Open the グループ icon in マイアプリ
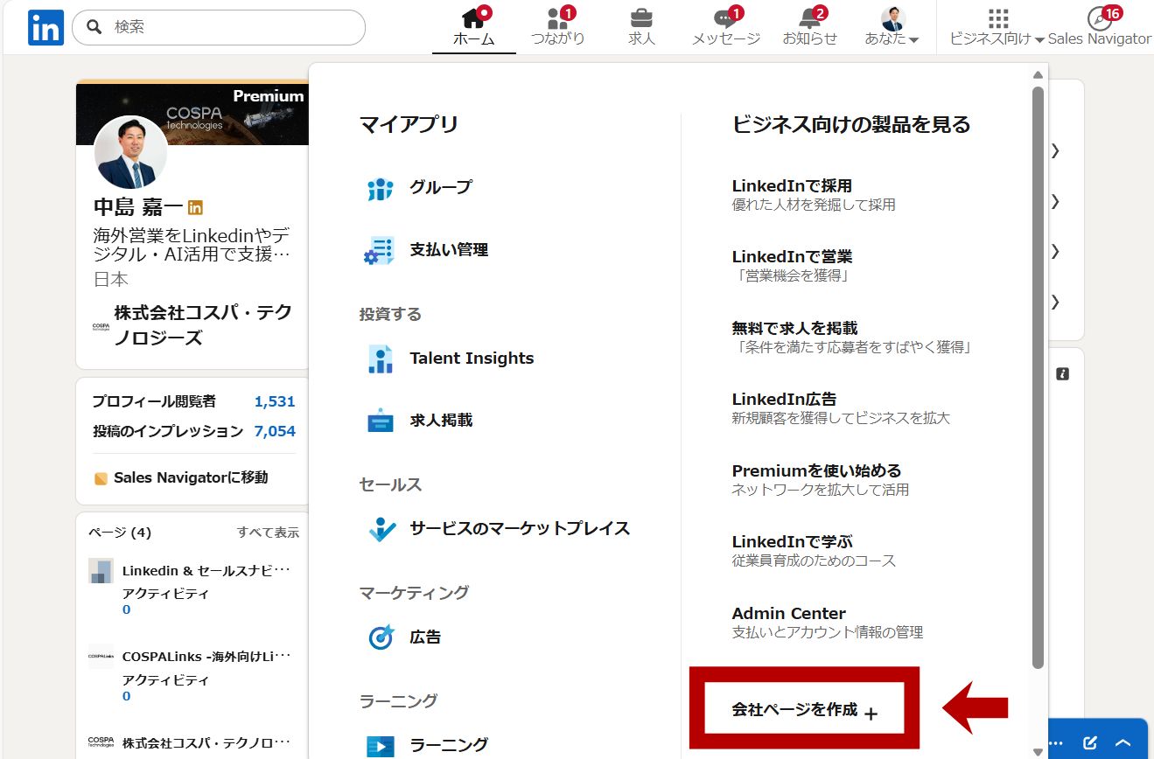Image resolution: width=1154 pixels, height=759 pixels. click(379, 186)
